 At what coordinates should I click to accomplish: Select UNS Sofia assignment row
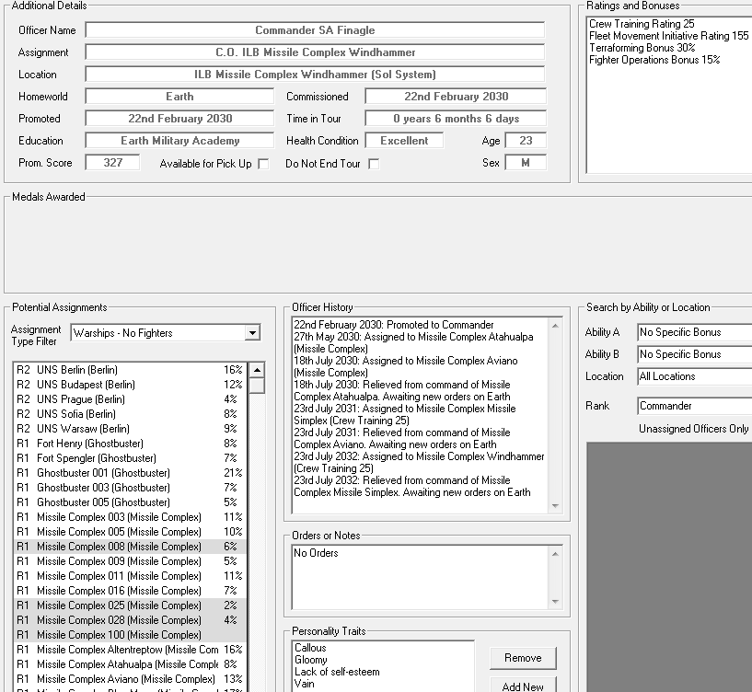130,414
